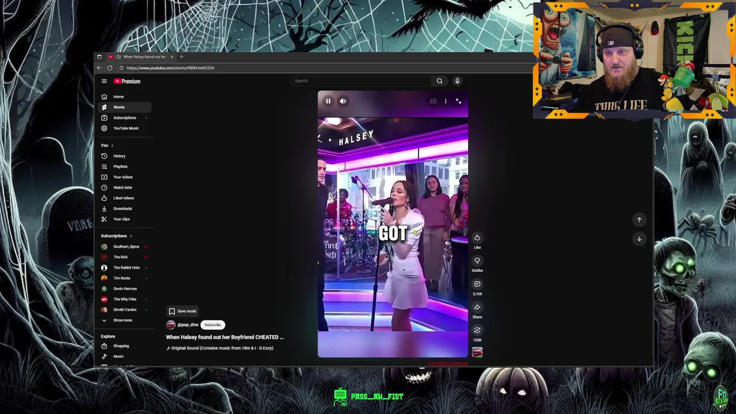Open Tim Runia channel
Screen dimensions: 736x414
click(125, 278)
